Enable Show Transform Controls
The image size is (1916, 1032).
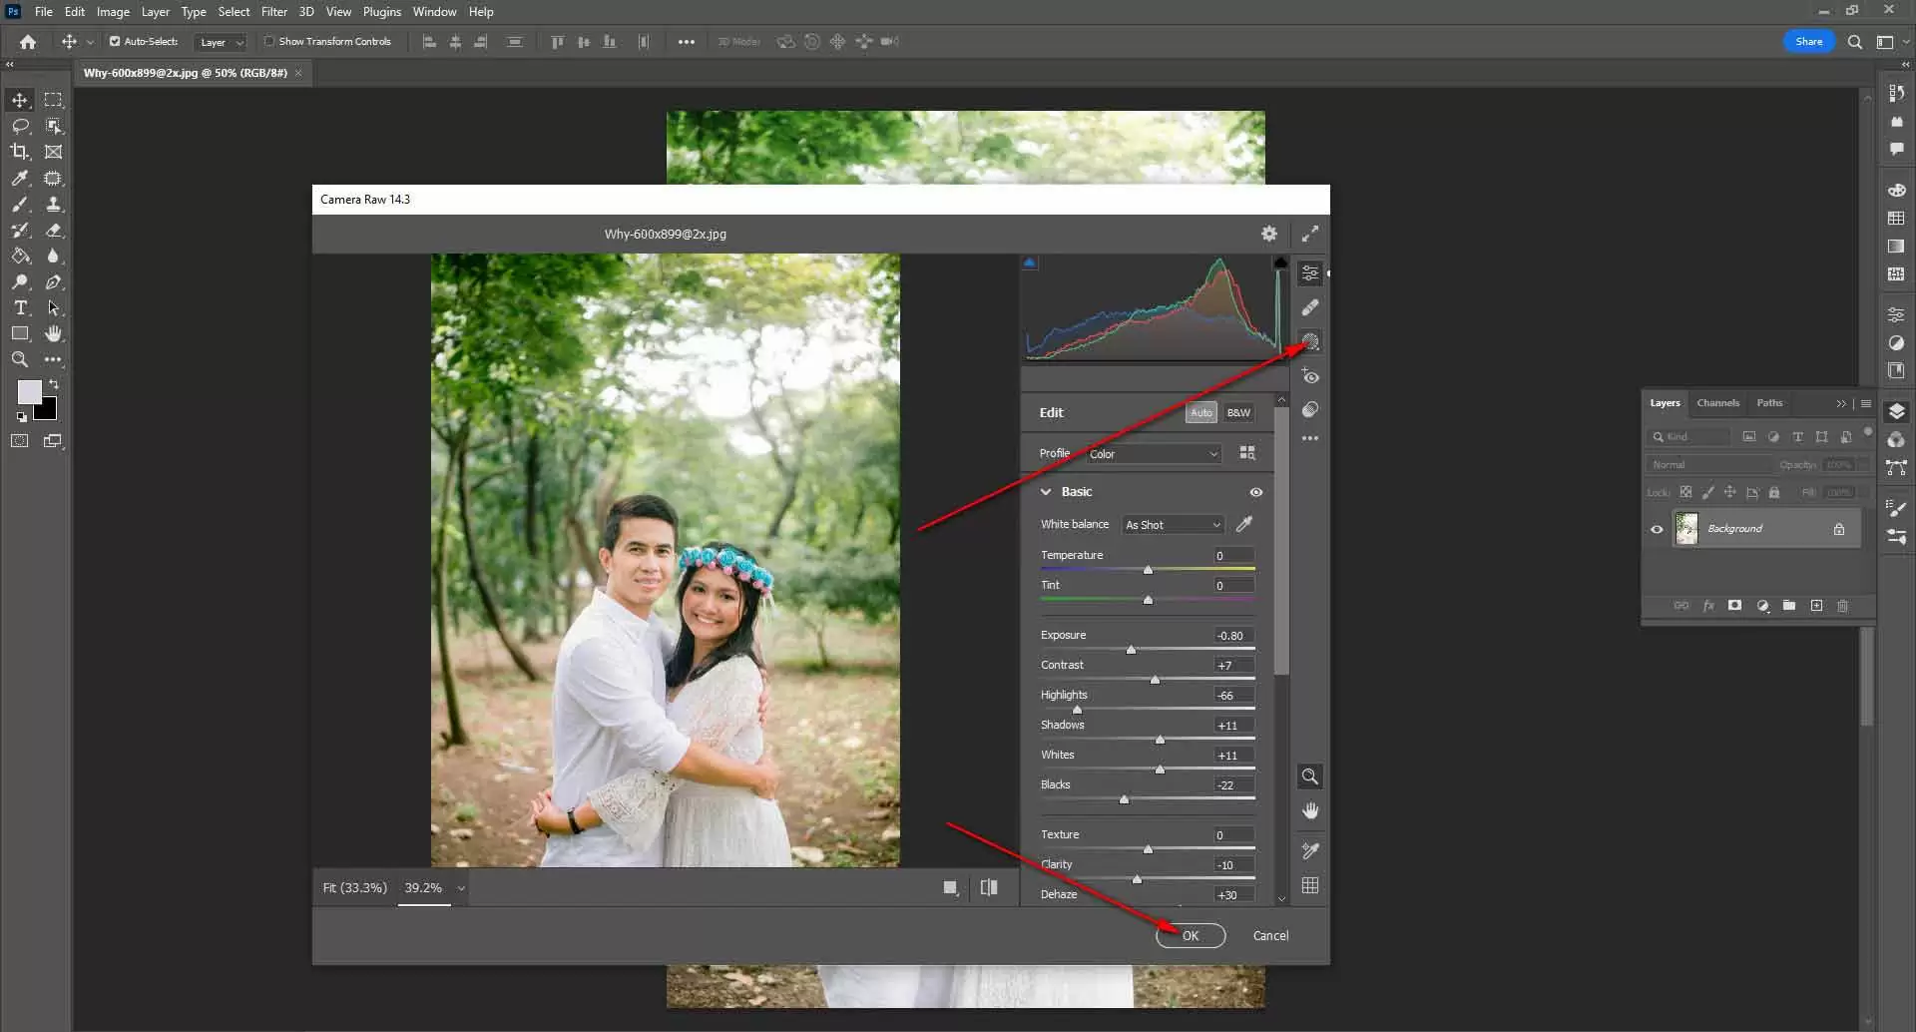pos(268,41)
